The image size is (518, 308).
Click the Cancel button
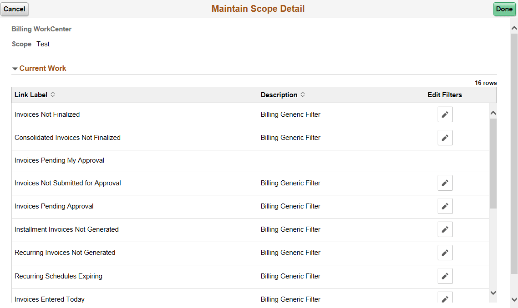pos(14,9)
